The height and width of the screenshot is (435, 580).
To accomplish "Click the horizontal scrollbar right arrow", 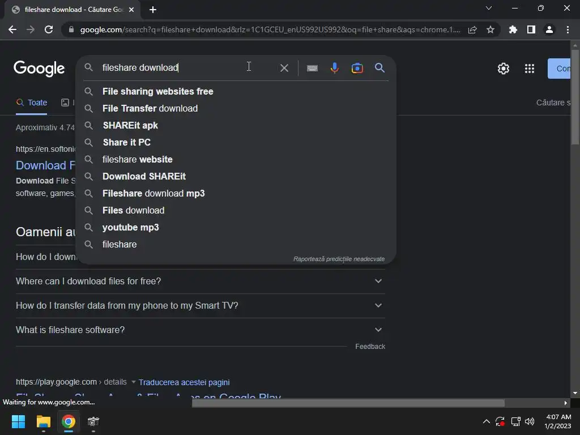I will pyautogui.click(x=566, y=403).
